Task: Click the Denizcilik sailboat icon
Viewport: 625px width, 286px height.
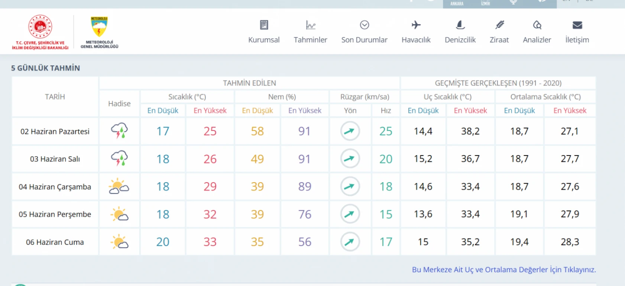Action: pyautogui.click(x=460, y=25)
